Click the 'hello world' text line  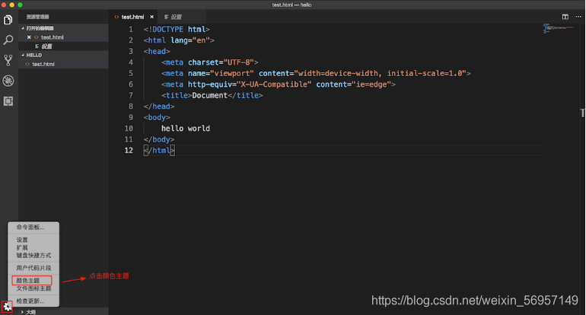tap(186, 129)
